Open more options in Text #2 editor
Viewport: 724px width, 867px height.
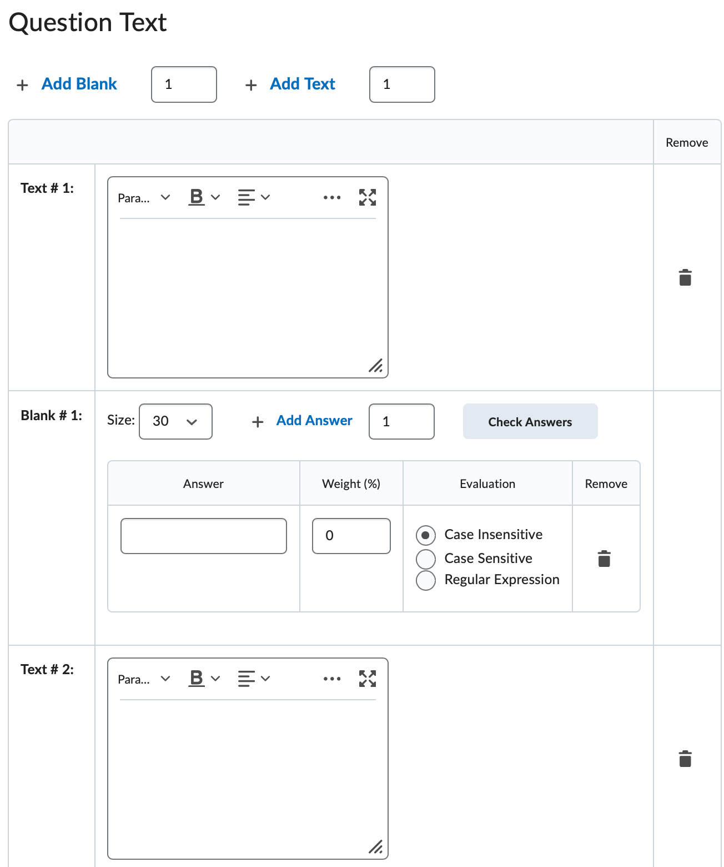click(331, 679)
